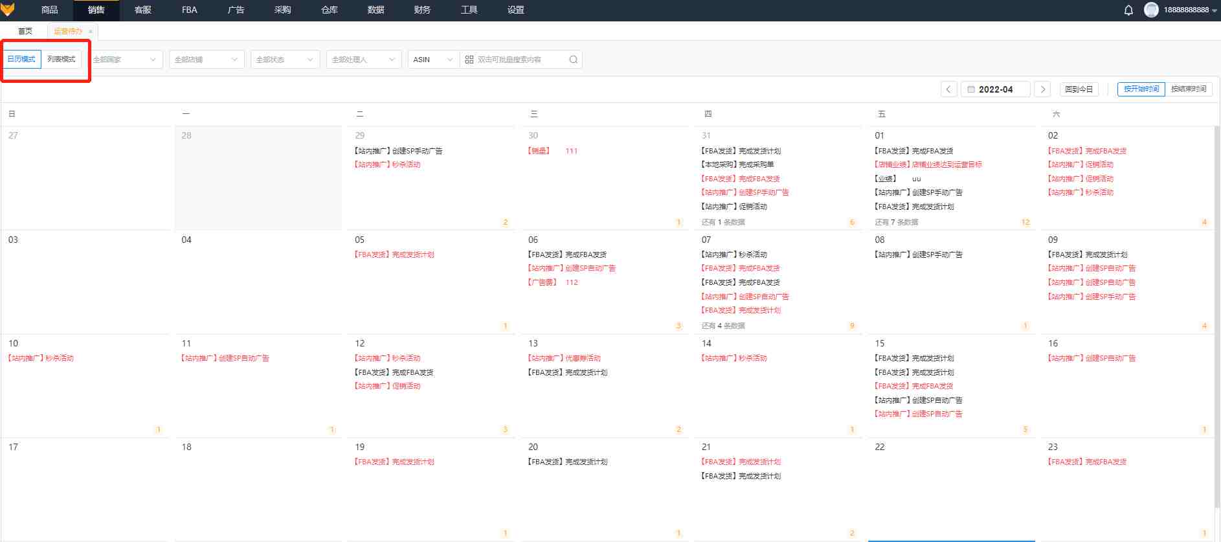This screenshot has height=542, width=1221.
Task: Go to next month arrow
Action: [x=1042, y=89]
